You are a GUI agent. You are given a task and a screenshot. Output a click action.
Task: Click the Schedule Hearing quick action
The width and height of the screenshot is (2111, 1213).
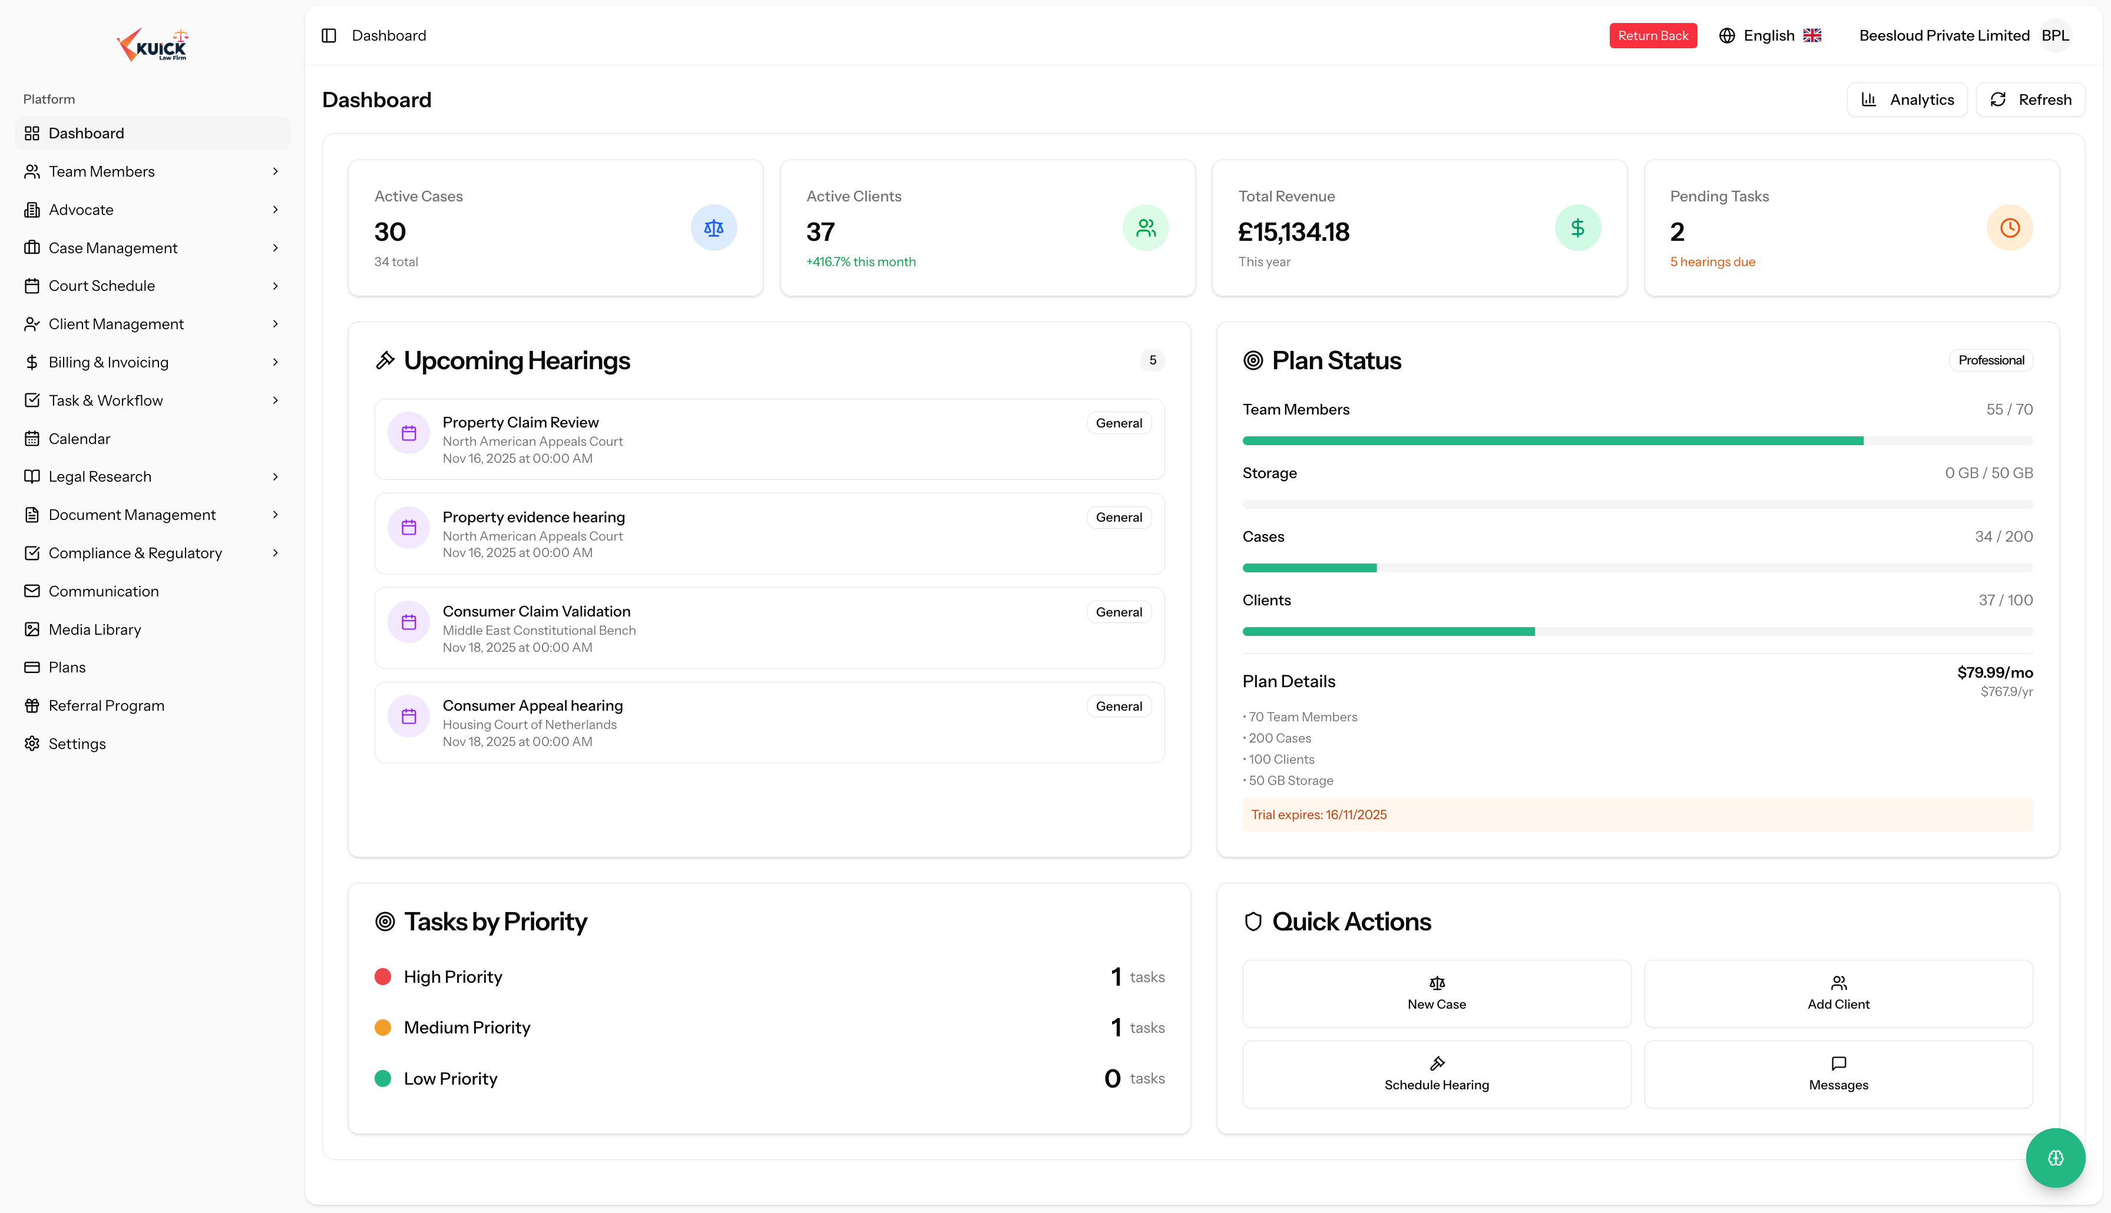point(1436,1074)
